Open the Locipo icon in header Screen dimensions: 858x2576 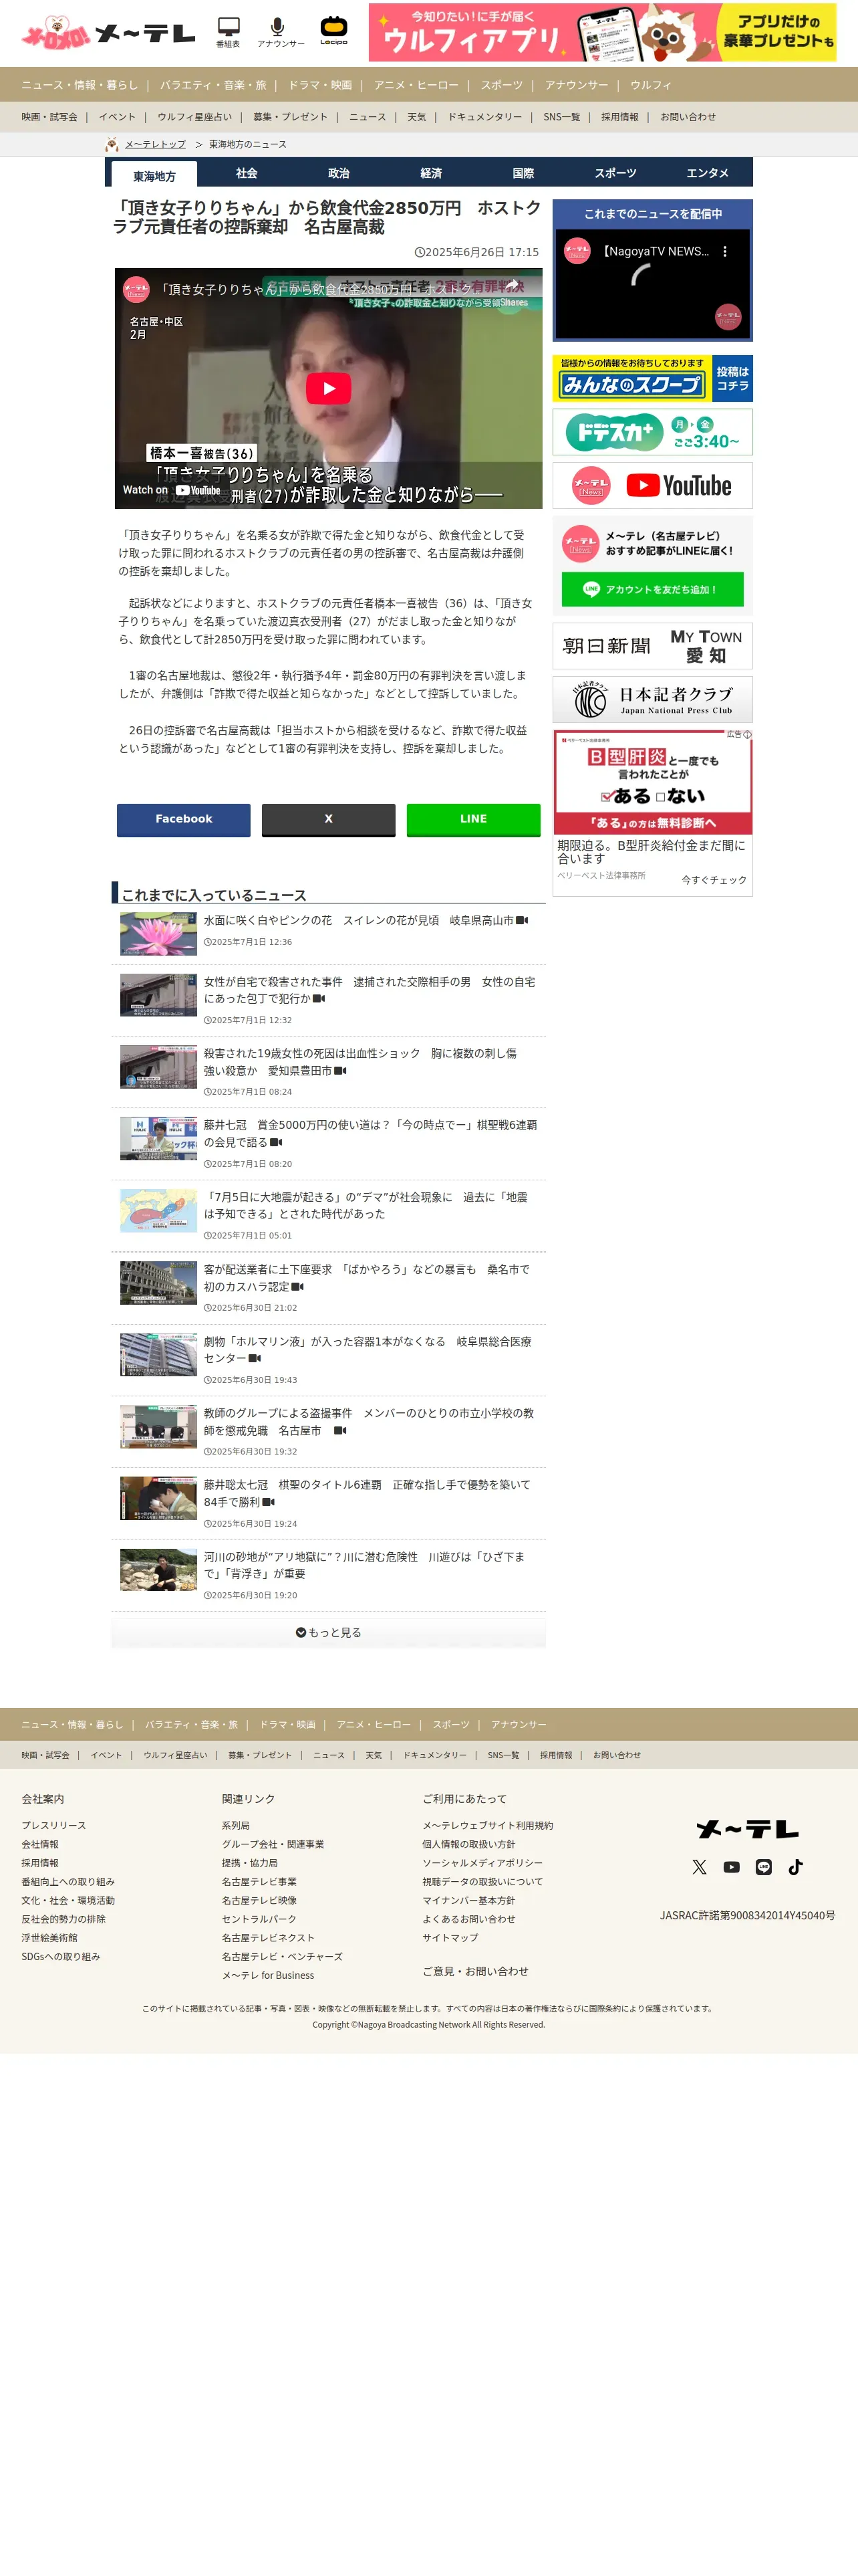point(333,31)
